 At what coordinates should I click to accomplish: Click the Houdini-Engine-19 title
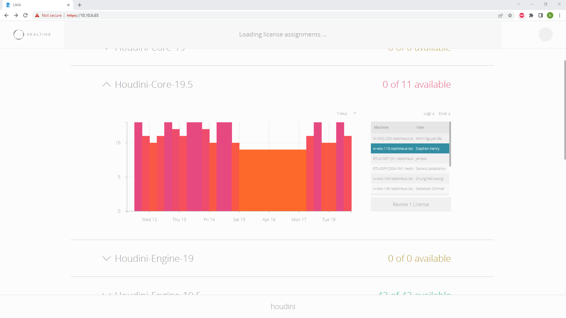coord(154,259)
